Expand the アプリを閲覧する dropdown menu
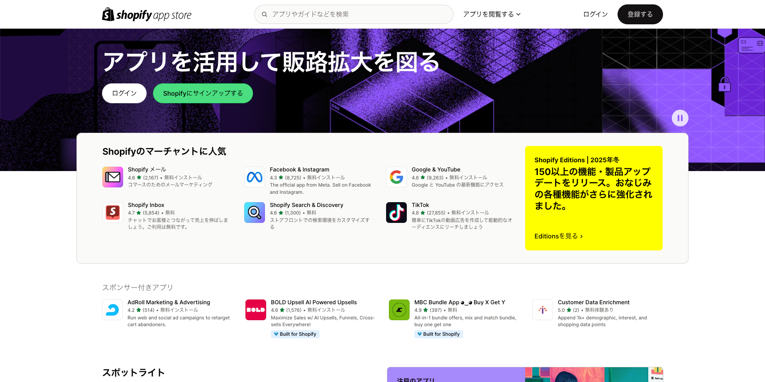The width and height of the screenshot is (765, 382). [x=492, y=14]
